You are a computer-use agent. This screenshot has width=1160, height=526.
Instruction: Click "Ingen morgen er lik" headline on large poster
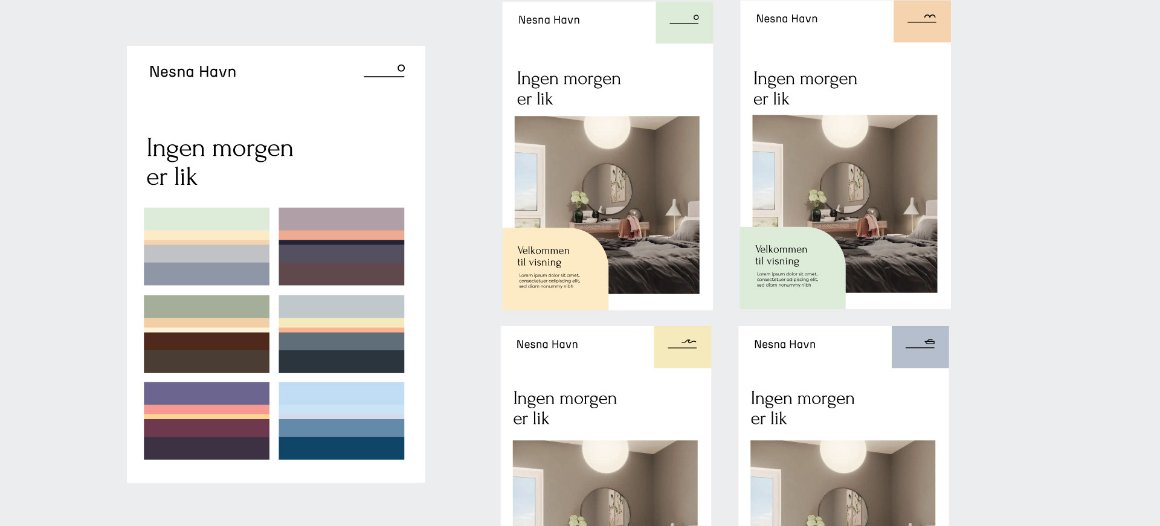220,162
